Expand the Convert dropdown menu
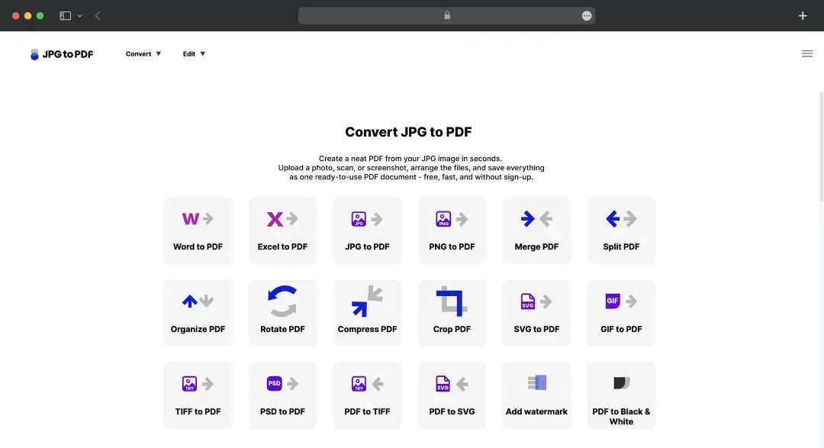 pos(143,53)
